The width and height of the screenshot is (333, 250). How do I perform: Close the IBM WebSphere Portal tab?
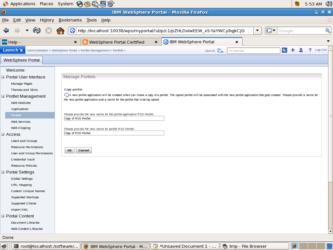237,42
